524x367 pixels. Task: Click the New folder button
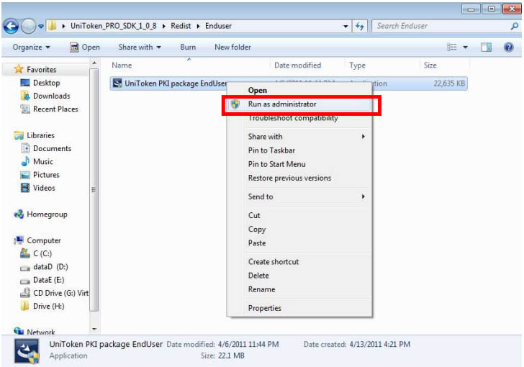point(232,47)
